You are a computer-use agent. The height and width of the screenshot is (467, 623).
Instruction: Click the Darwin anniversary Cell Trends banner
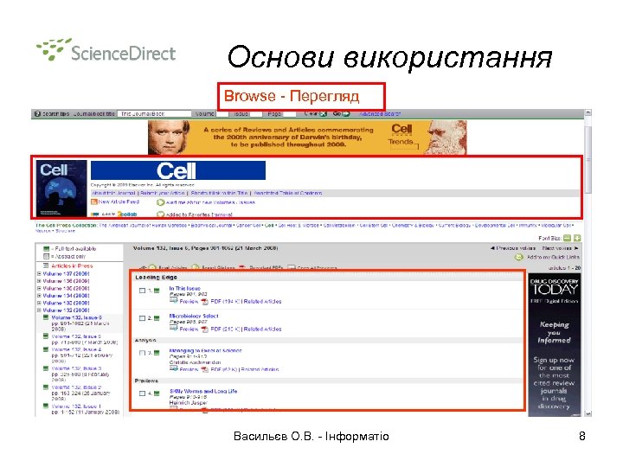[x=307, y=138]
